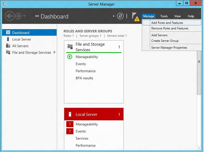Open the dropdown arrow left of refresh
This screenshot has width=208, height=152.
114,16
